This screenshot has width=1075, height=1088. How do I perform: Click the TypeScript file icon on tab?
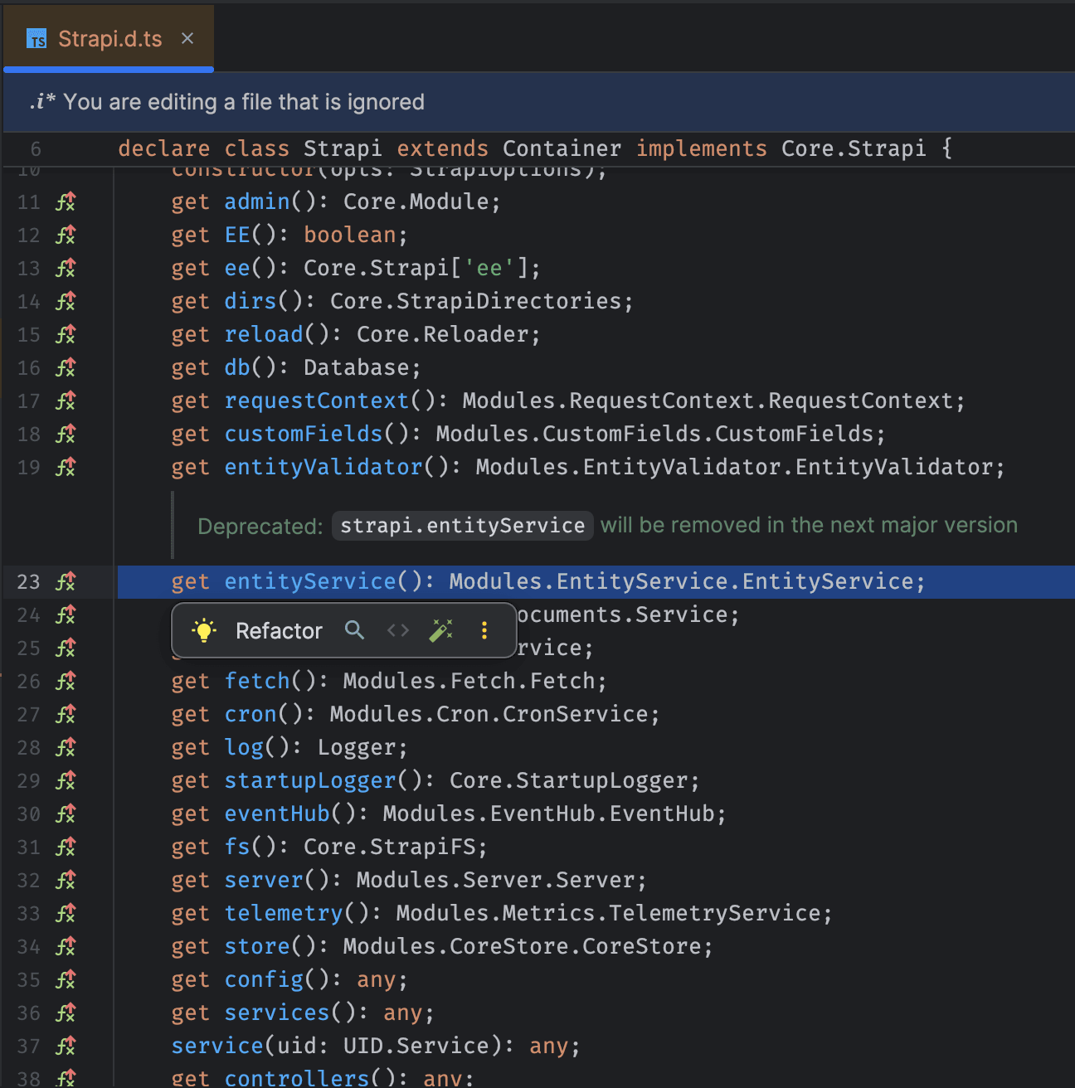click(36, 39)
